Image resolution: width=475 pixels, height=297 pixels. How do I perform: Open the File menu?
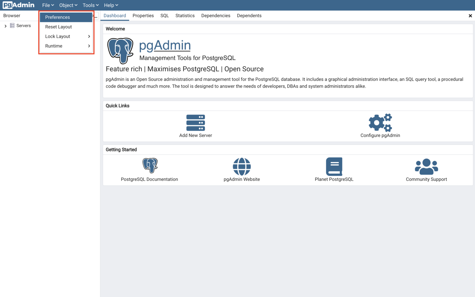(x=48, y=5)
